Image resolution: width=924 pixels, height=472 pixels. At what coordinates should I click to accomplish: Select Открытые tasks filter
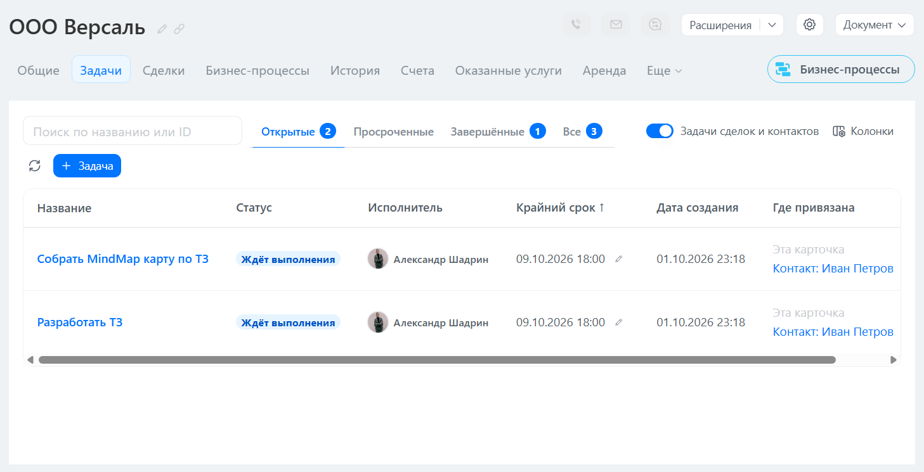pos(298,132)
